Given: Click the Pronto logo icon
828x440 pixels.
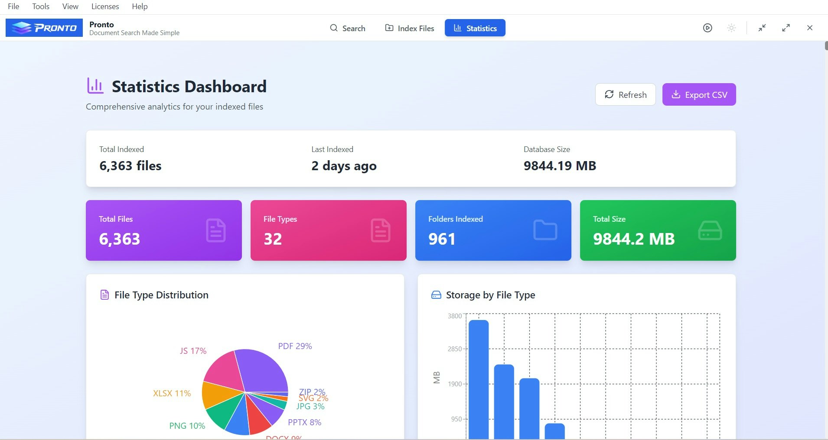Looking at the screenshot, I should coord(21,27).
